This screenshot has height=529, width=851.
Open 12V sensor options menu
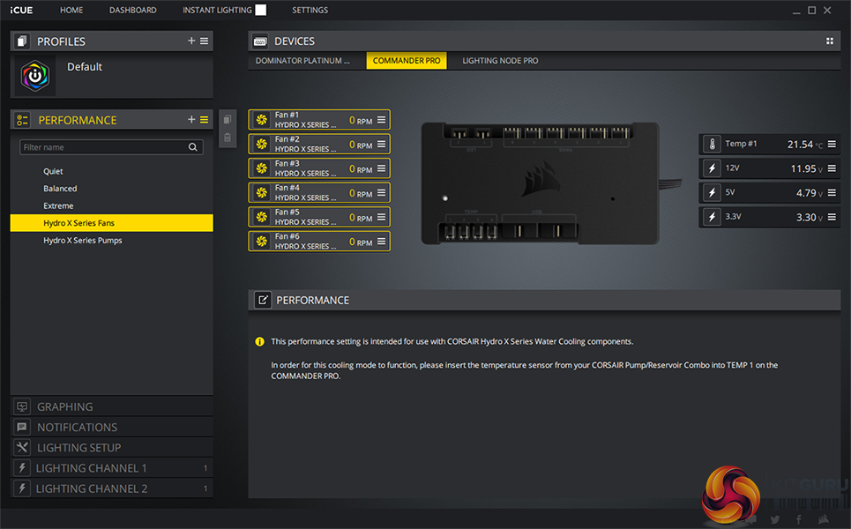(832, 168)
